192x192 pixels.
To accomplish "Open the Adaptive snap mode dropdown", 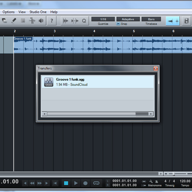I will click(128, 19).
